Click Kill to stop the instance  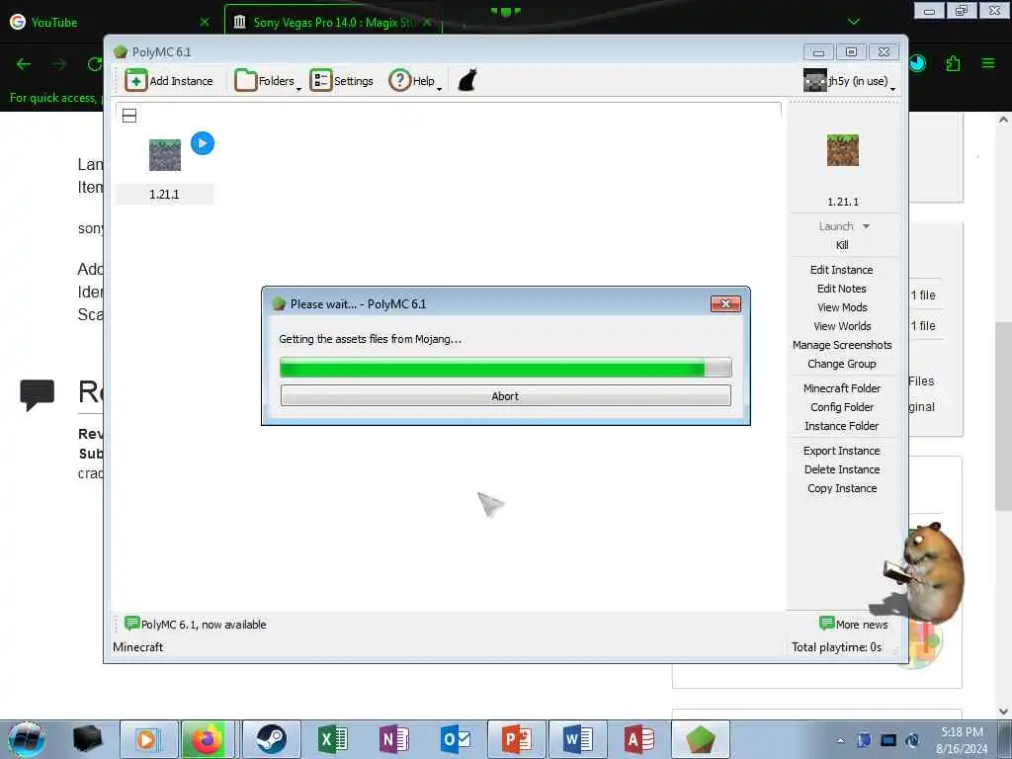pos(842,245)
